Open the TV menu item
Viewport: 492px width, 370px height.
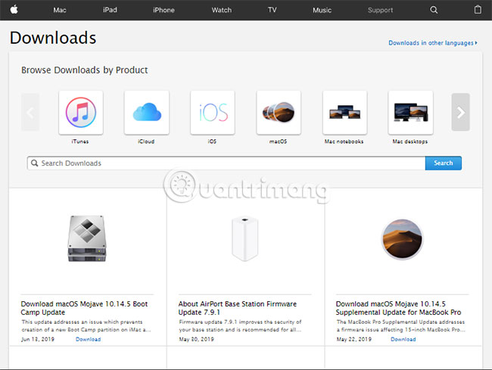(272, 10)
